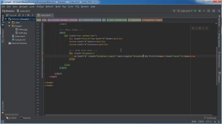Click caret position 30:82 in status bar
The width and height of the screenshot is (222, 124).
[194, 122]
